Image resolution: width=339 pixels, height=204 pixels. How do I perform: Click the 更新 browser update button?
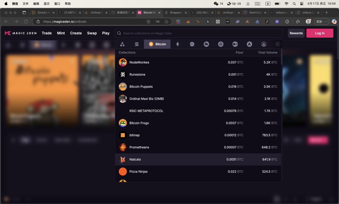pyautogui.click(x=322, y=22)
